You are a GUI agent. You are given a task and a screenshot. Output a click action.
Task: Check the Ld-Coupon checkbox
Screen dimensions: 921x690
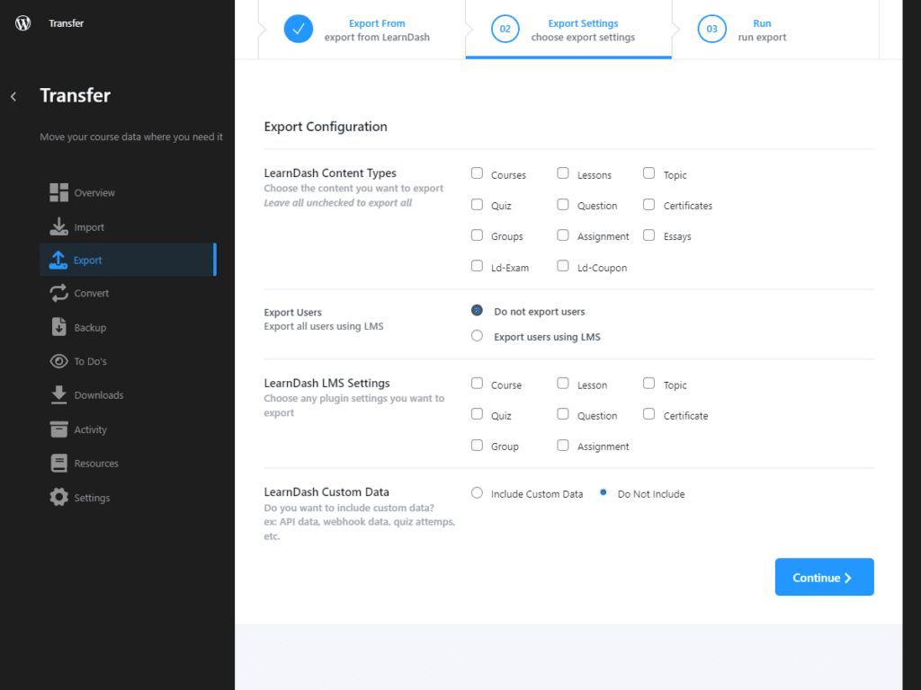click(563, 266)
